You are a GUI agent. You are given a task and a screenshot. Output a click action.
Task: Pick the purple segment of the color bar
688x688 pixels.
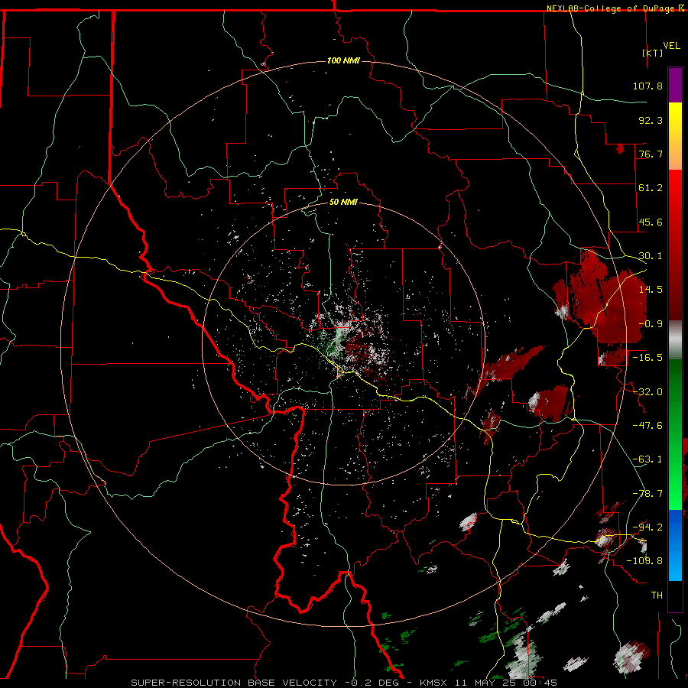[x=675, y=85]
